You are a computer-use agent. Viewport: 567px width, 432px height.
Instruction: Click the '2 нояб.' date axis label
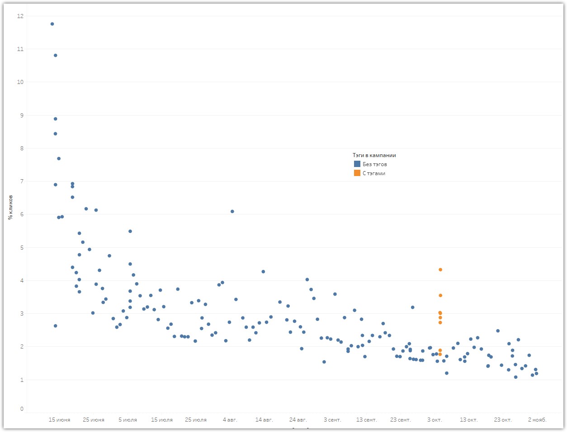537,420
